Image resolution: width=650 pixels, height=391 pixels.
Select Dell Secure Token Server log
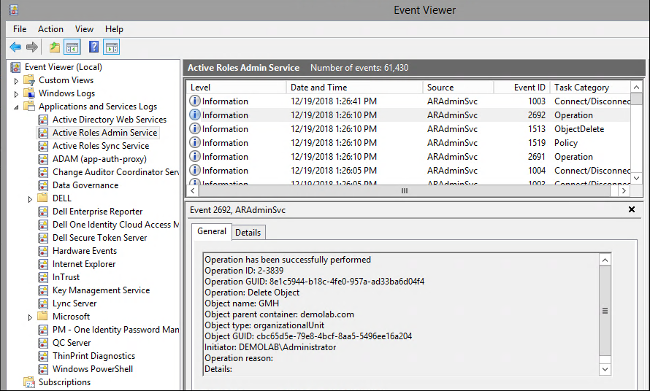(x=99, y=238)
